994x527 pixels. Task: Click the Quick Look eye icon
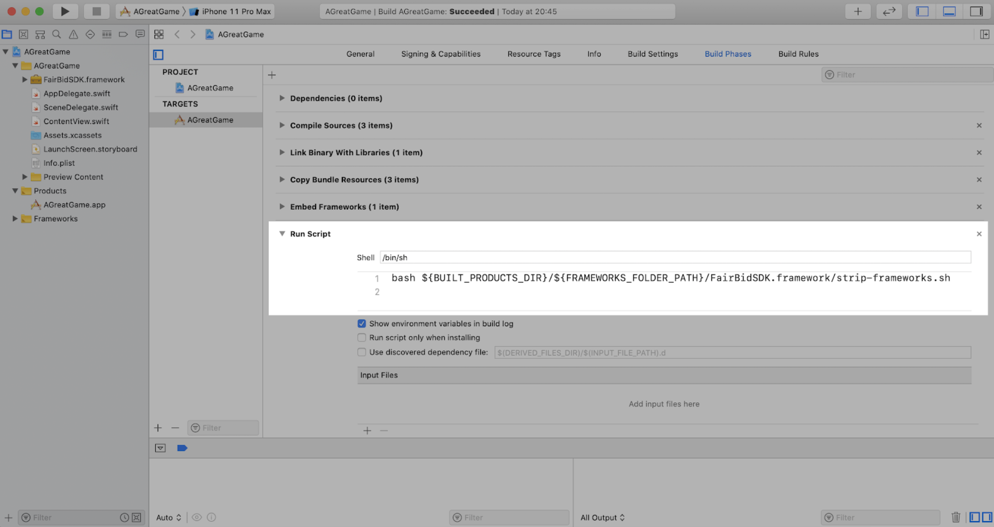[197, 517]
